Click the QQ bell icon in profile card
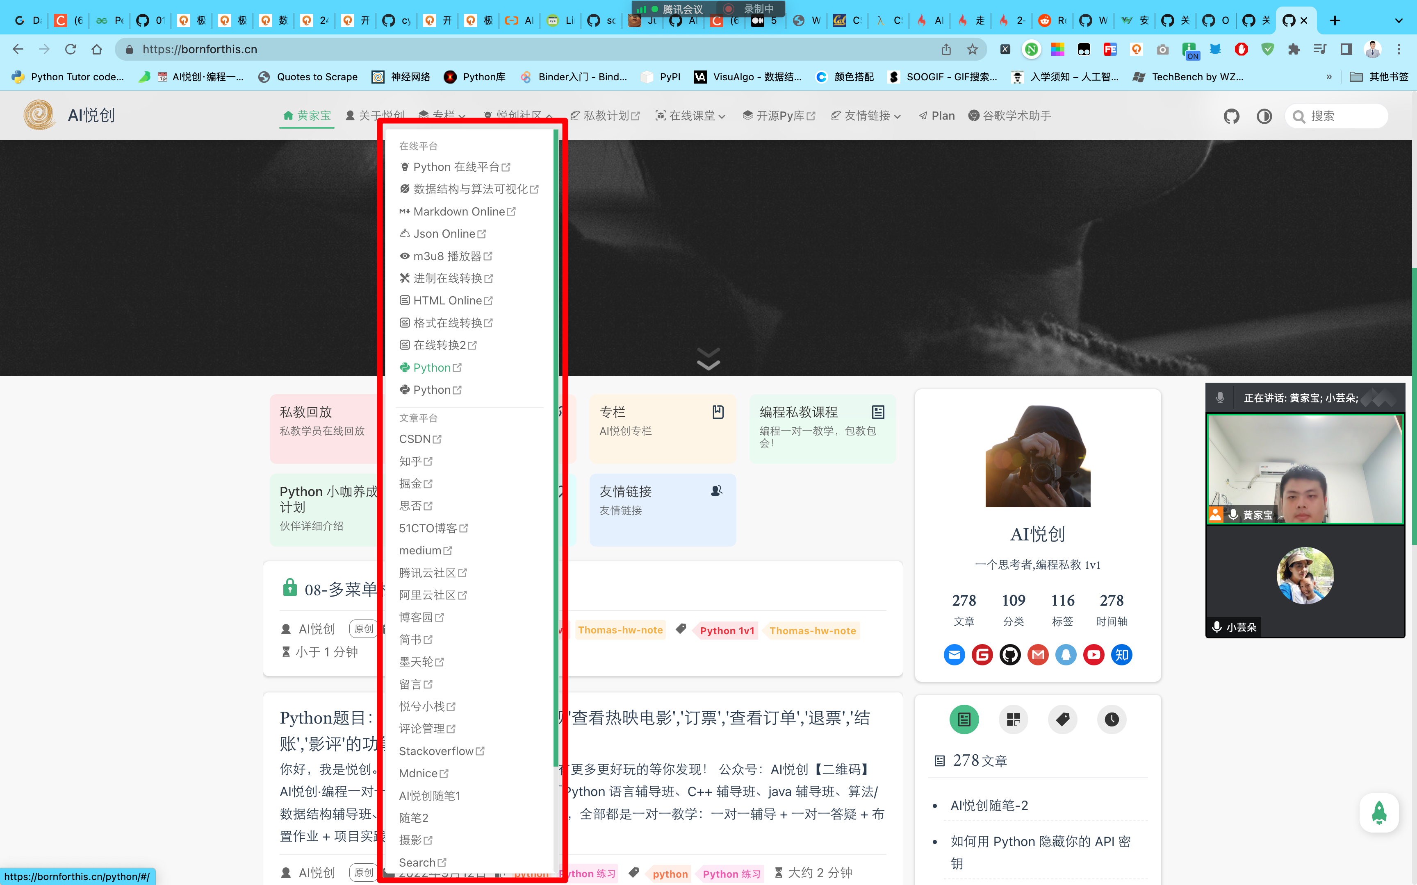 pyautogui.click(x=1066, y=654)
